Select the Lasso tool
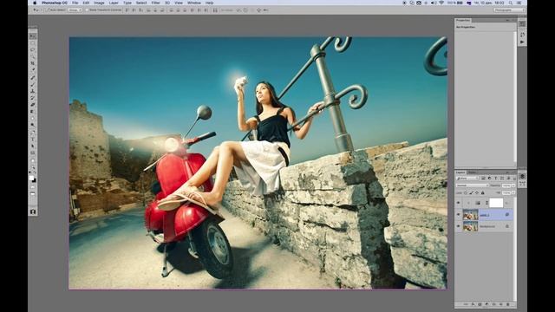Screen dimensions: 555x312 coord(33,50)
